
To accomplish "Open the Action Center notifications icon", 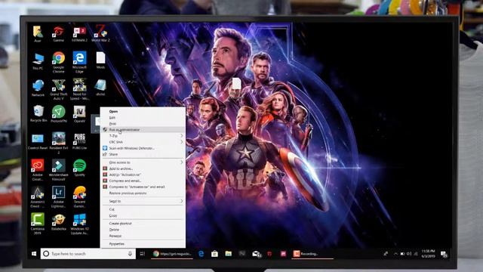I will tap(444, 254).
